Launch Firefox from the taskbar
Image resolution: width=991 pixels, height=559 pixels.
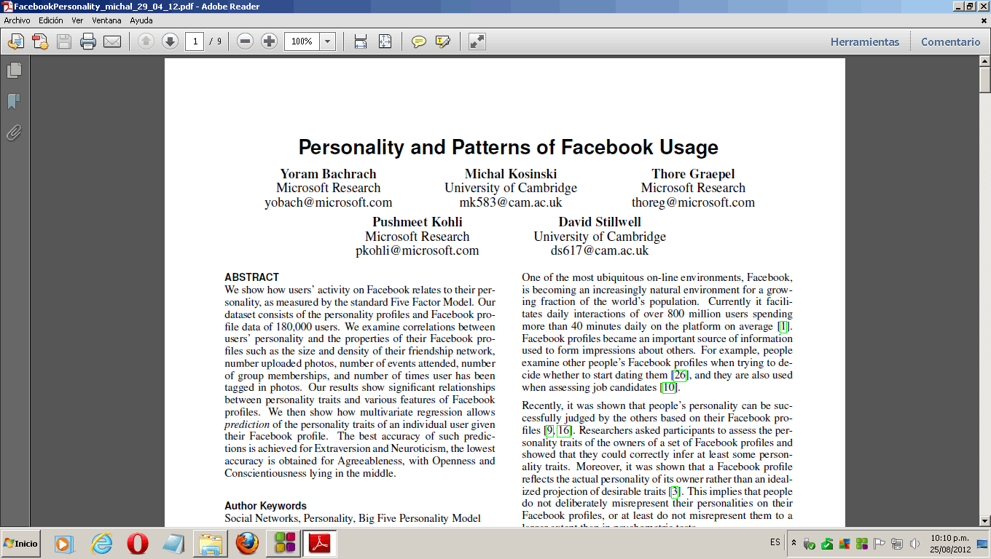[x=247, y=544]
